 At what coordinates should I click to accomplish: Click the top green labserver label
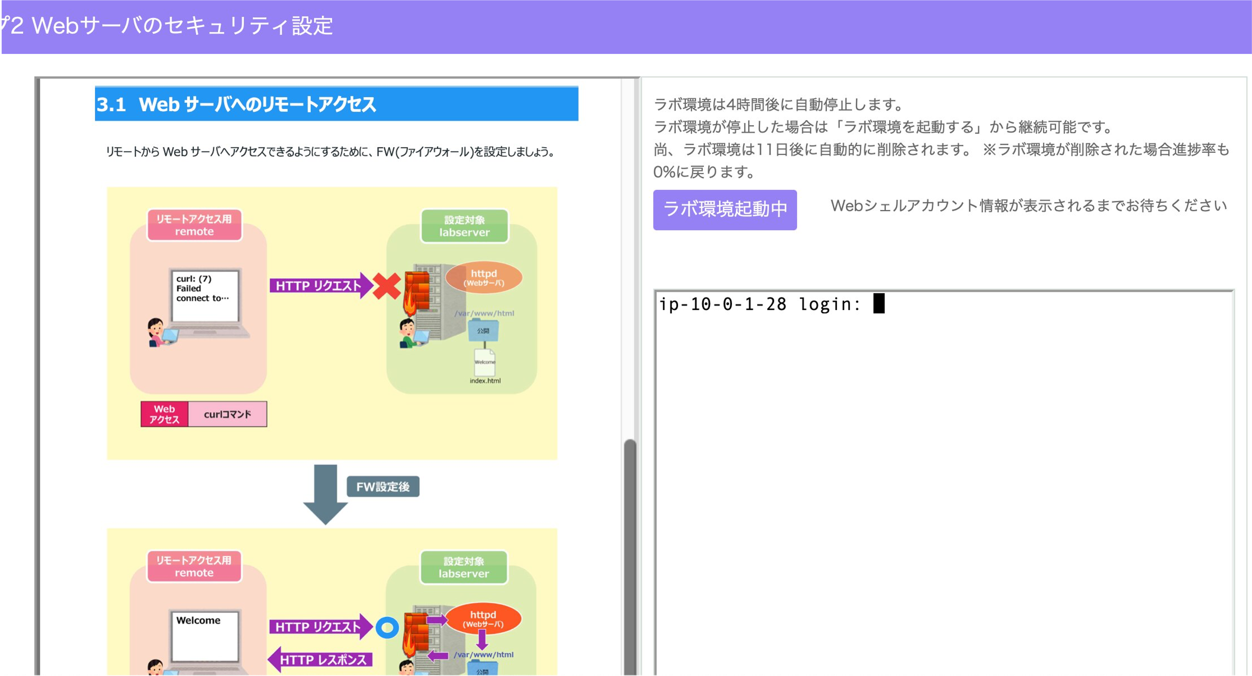click(x=464, y=226)
